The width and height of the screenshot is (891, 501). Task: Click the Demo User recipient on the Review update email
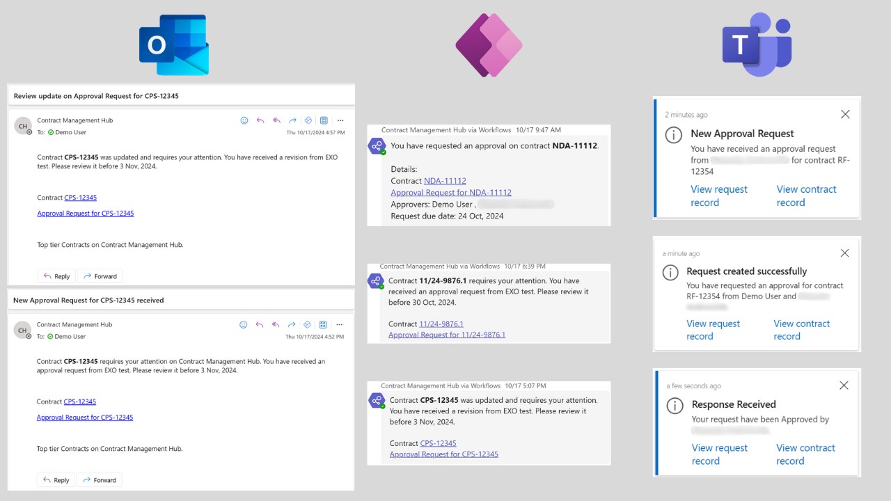(x=67, y=132)
